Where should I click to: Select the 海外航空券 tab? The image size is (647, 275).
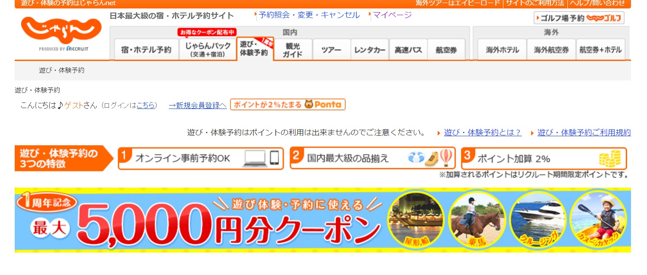click(551, 50)
